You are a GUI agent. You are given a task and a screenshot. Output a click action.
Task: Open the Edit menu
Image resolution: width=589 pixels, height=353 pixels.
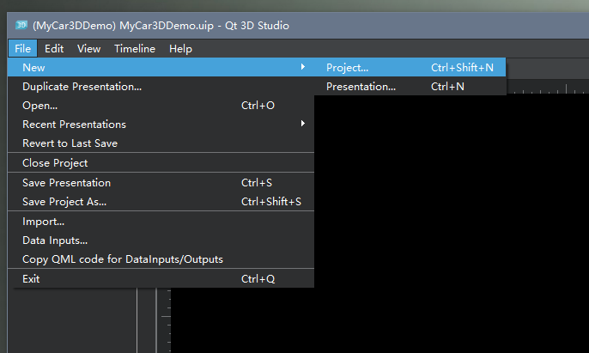54,48
